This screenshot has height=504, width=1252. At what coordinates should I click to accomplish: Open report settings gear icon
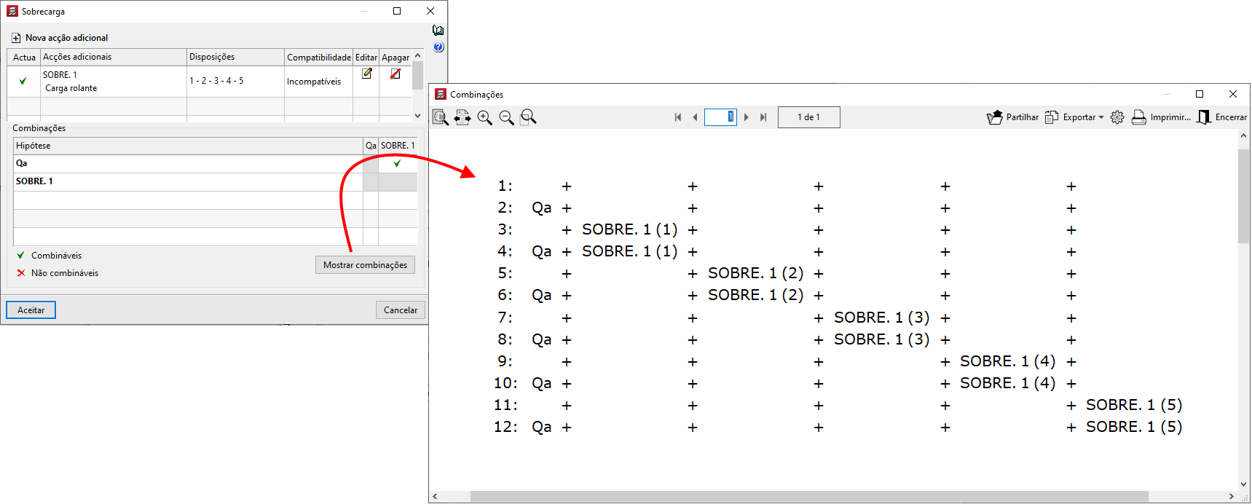tap(1117, 117)
